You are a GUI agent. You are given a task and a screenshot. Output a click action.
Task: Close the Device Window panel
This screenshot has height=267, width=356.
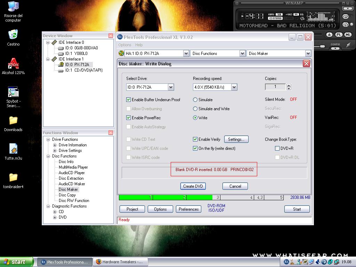pyautogui.click(x=111, y=36)
